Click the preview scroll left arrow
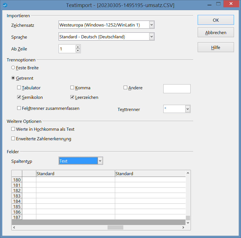Screen dimensions: 241x238 [14, 227]
